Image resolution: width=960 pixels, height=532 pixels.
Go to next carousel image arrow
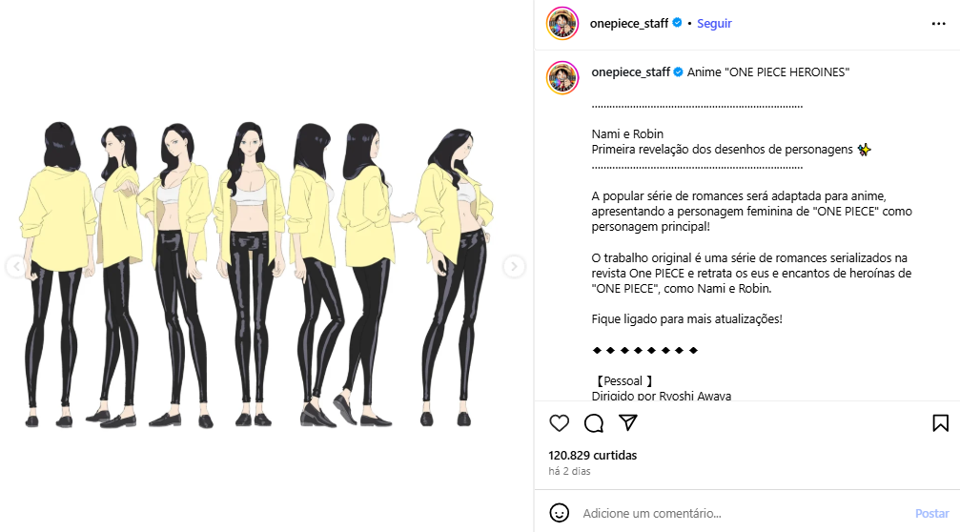point(514,266)
